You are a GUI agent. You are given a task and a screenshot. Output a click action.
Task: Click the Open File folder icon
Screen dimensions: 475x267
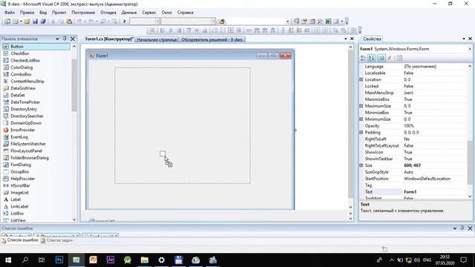coord(27,22)
